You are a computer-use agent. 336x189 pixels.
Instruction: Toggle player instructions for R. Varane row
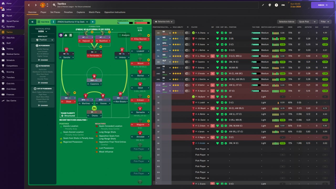(188, 45)
